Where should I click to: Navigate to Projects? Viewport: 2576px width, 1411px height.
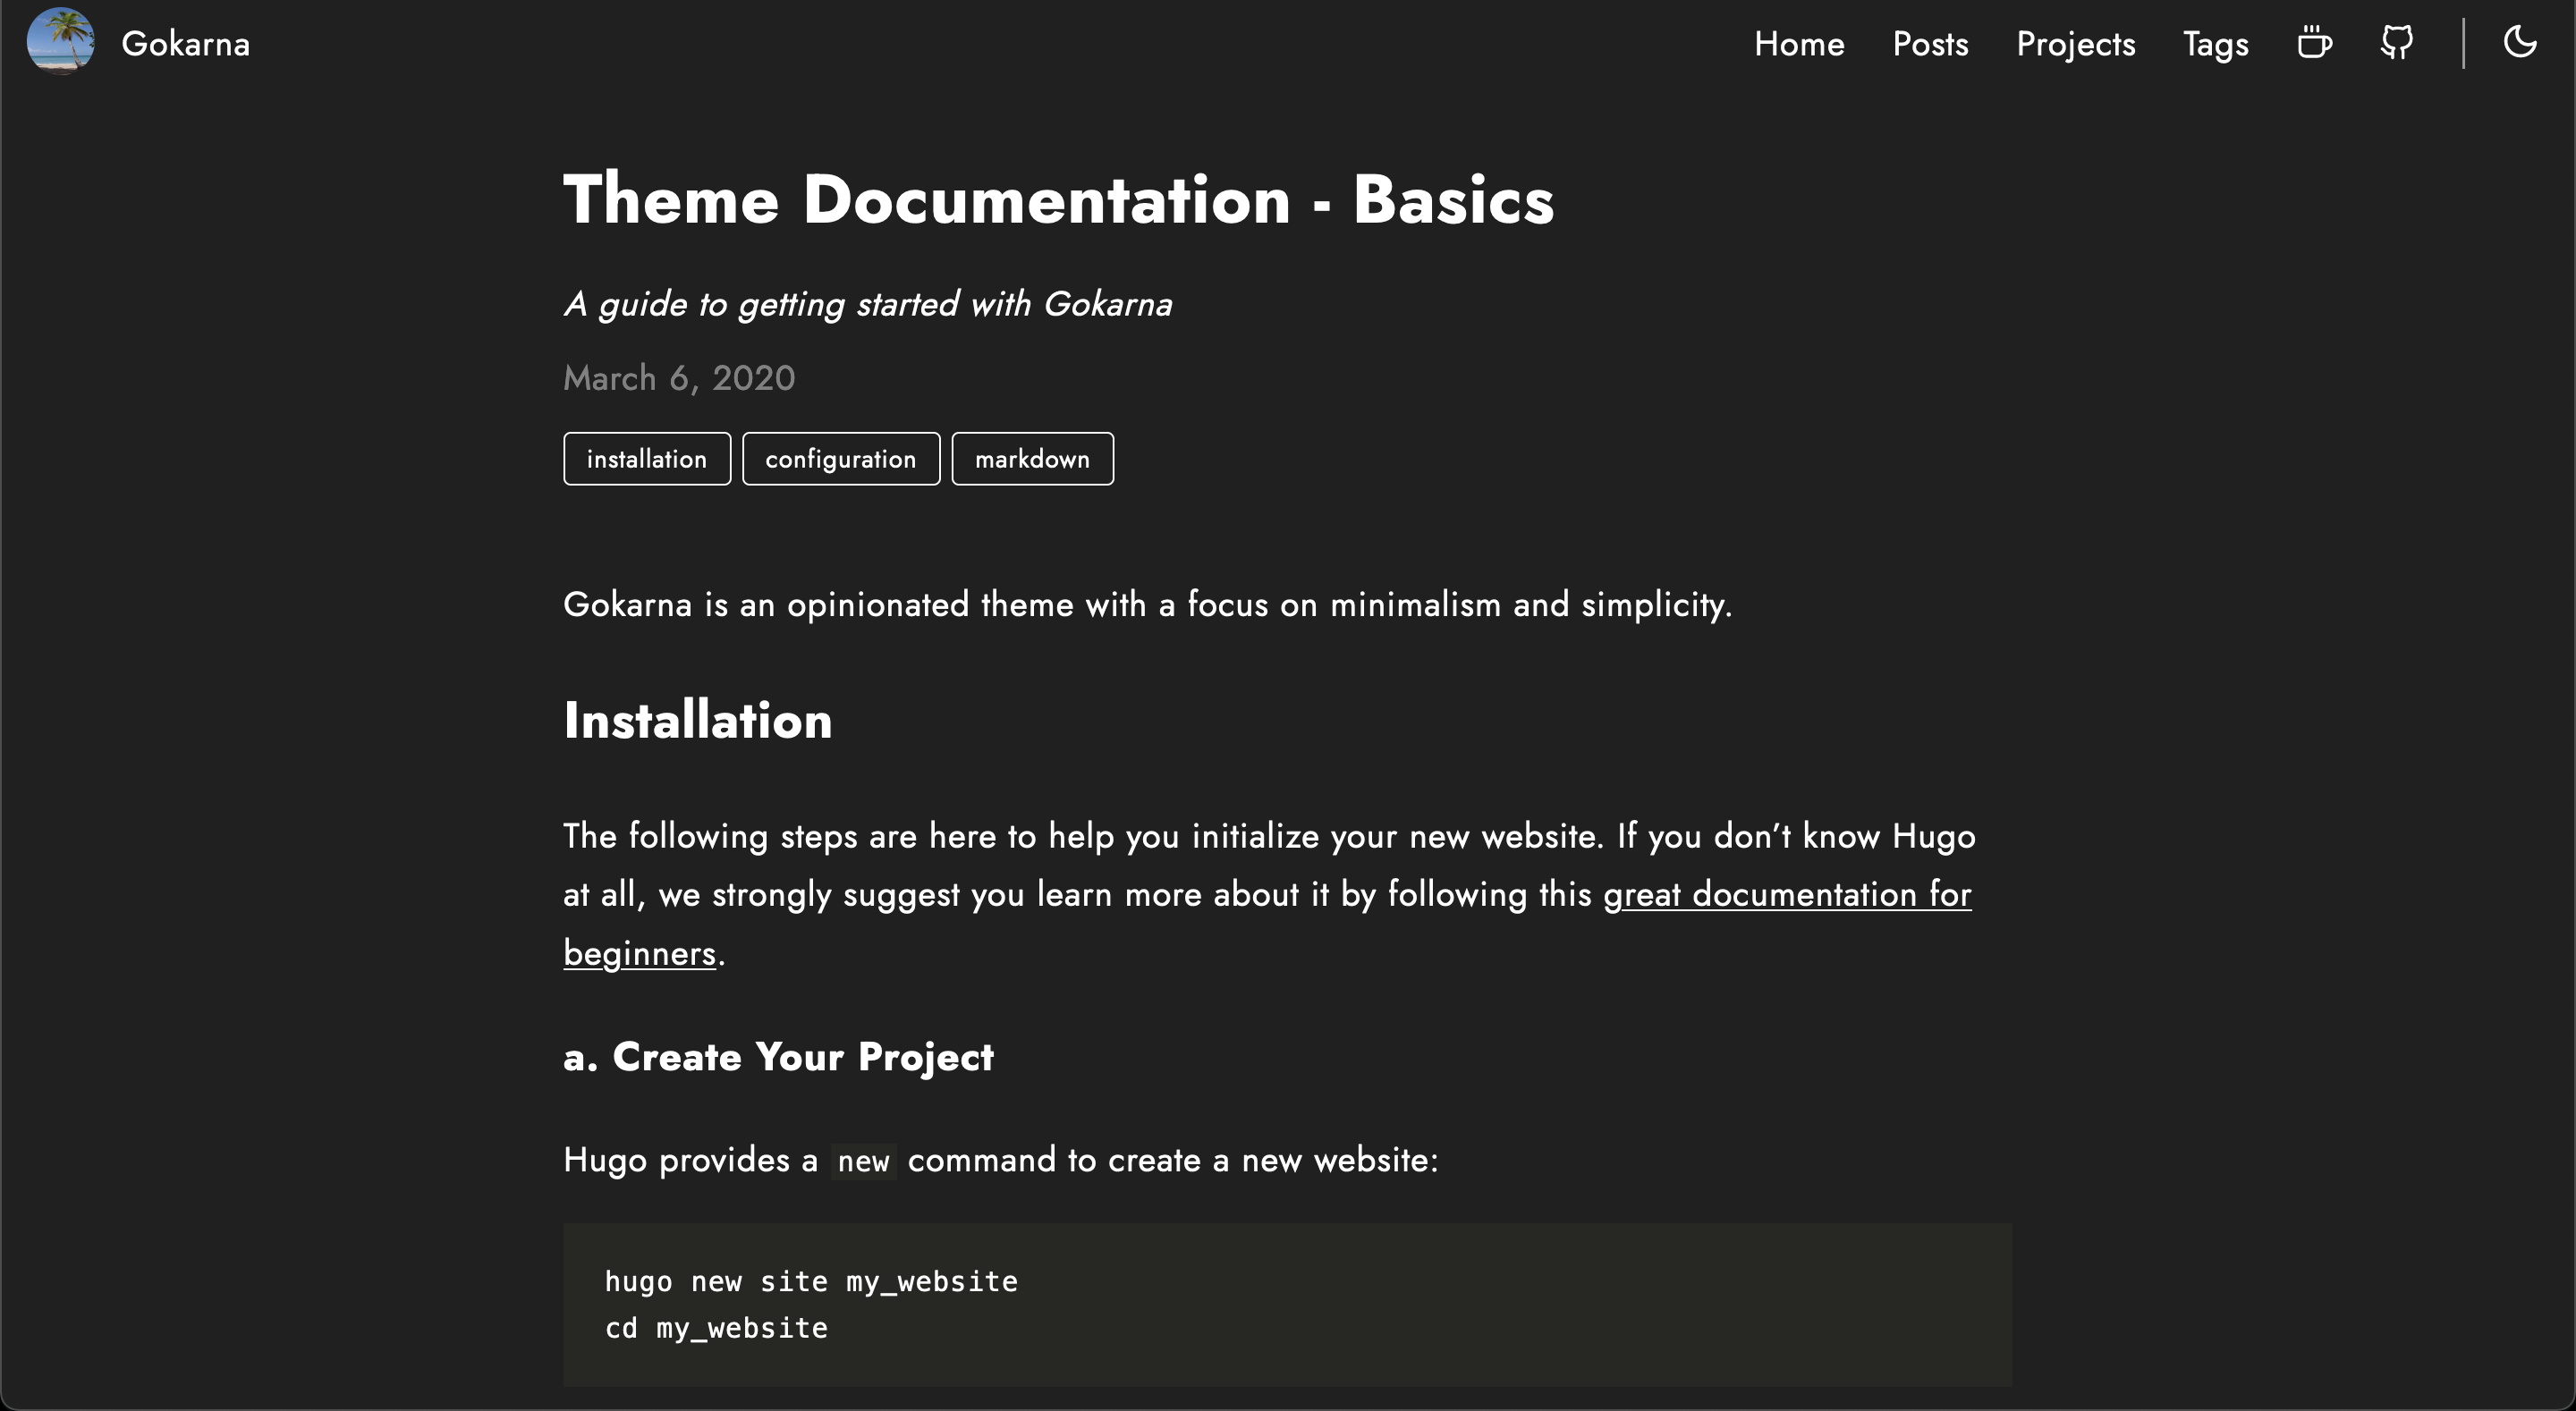pos(2075,44)
